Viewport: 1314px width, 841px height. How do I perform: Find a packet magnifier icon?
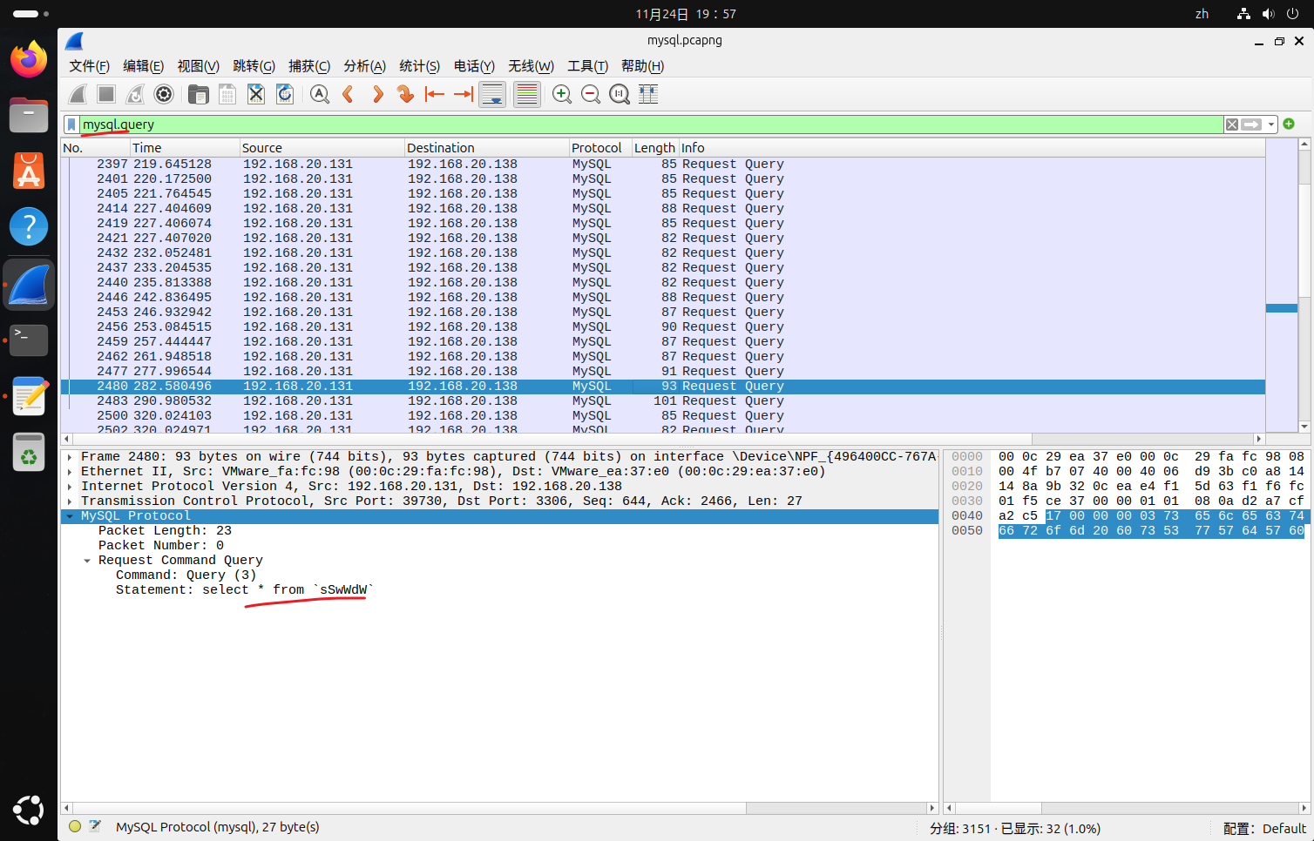click(x=320, y=94)
